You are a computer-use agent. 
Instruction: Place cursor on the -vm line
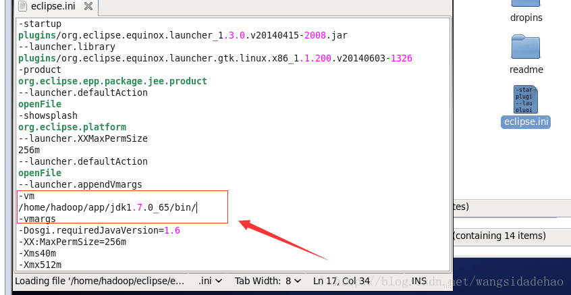[26, 196]
